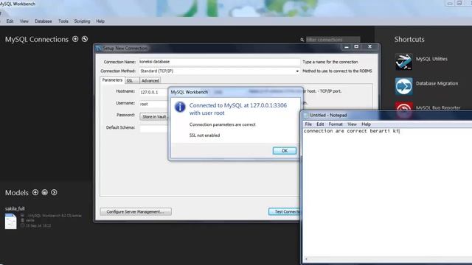Click Database Migration label text

coord(437,83)
